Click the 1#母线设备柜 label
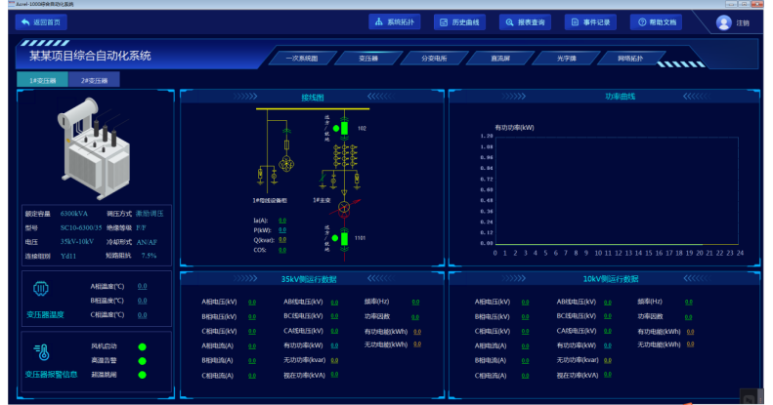 [269, 201]
